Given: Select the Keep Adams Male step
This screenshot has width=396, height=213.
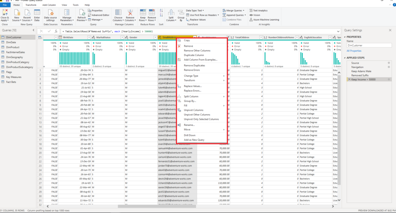Looking at the screenshot, I should pyautogui.click(x=361, y=71).
